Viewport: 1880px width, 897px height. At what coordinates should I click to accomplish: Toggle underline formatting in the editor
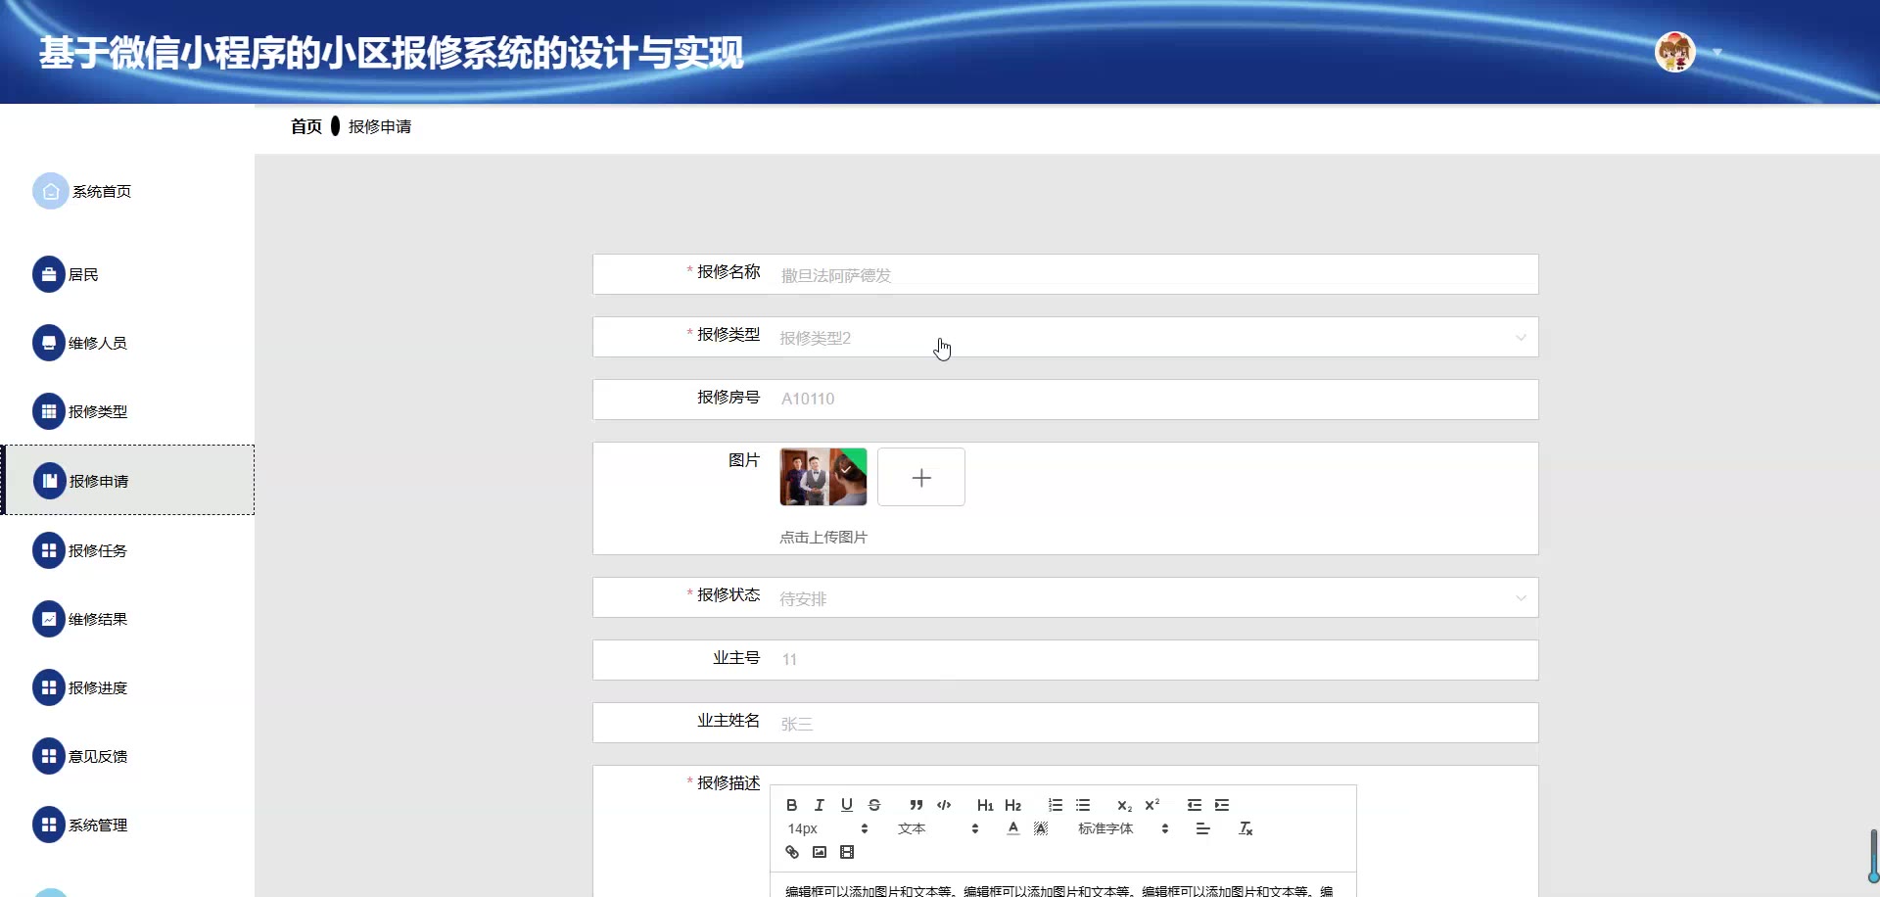click(847, 805)
